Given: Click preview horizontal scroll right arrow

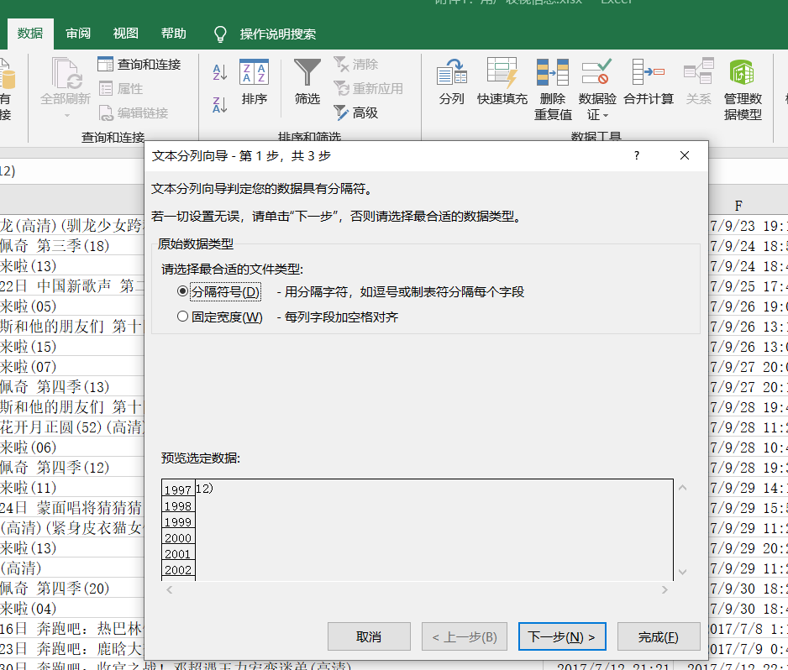Looking at the screenshot, I should point(665,589).
